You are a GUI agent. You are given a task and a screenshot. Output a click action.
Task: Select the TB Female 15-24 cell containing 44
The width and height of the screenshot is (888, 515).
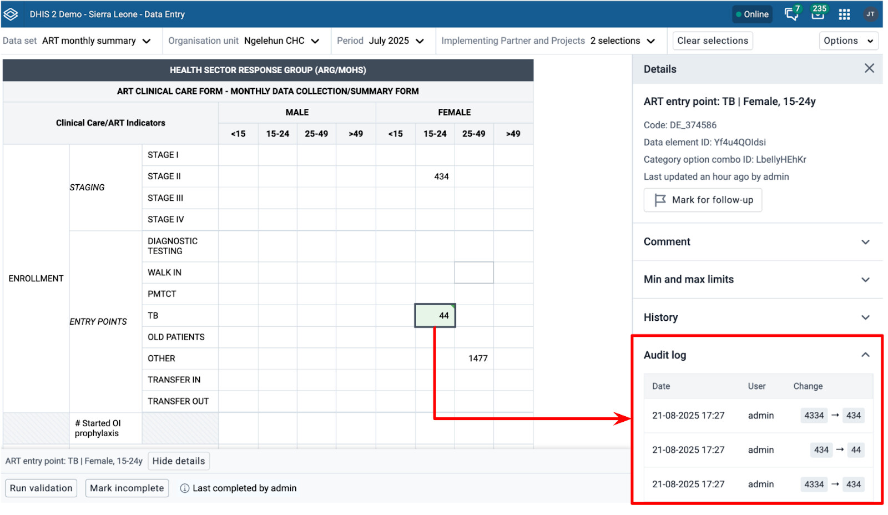point(435,316)
